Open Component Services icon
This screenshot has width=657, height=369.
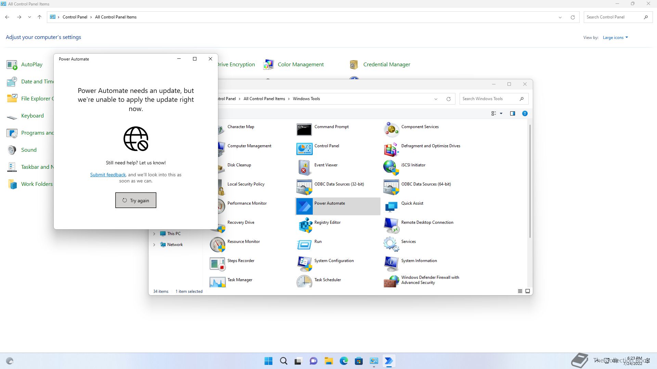click(x=391, y=130)
